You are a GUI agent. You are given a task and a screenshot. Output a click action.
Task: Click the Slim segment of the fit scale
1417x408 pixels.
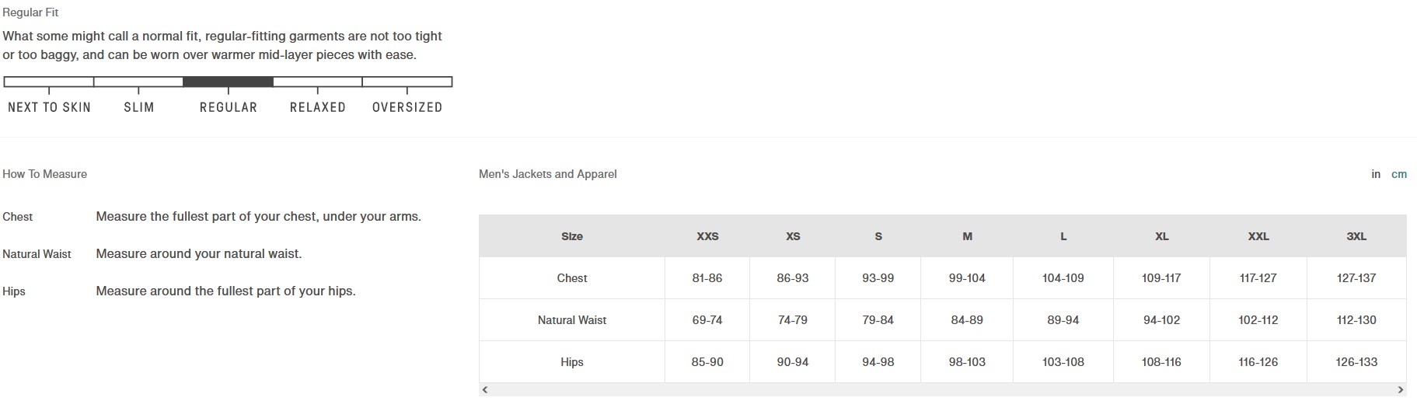(138, 82)
